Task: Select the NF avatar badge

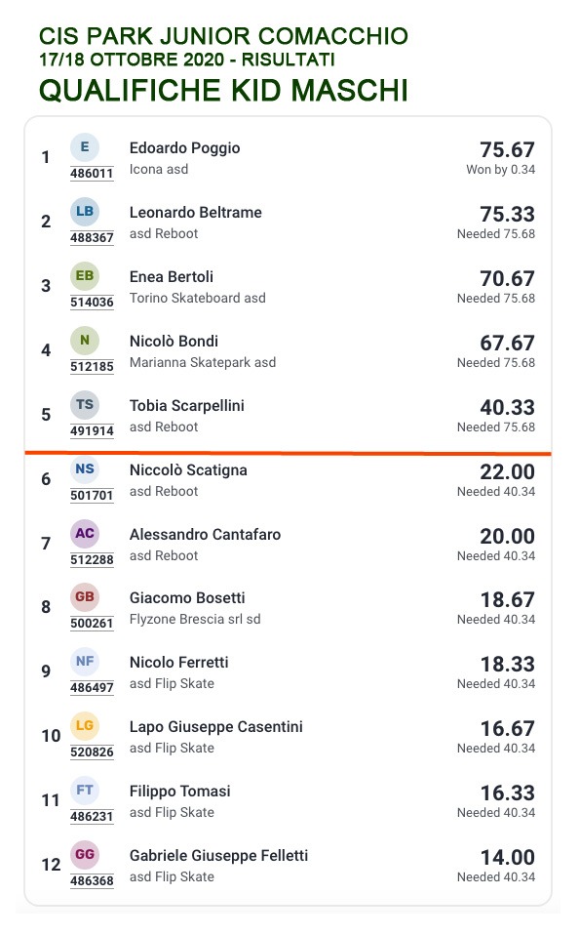Action: (x=85, y=662)
